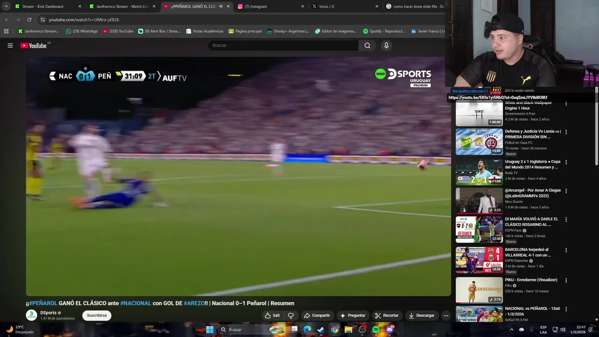This screenshot has width=599, height=337.
Task: Click the Descargar download button
Action: click(422, 315)
